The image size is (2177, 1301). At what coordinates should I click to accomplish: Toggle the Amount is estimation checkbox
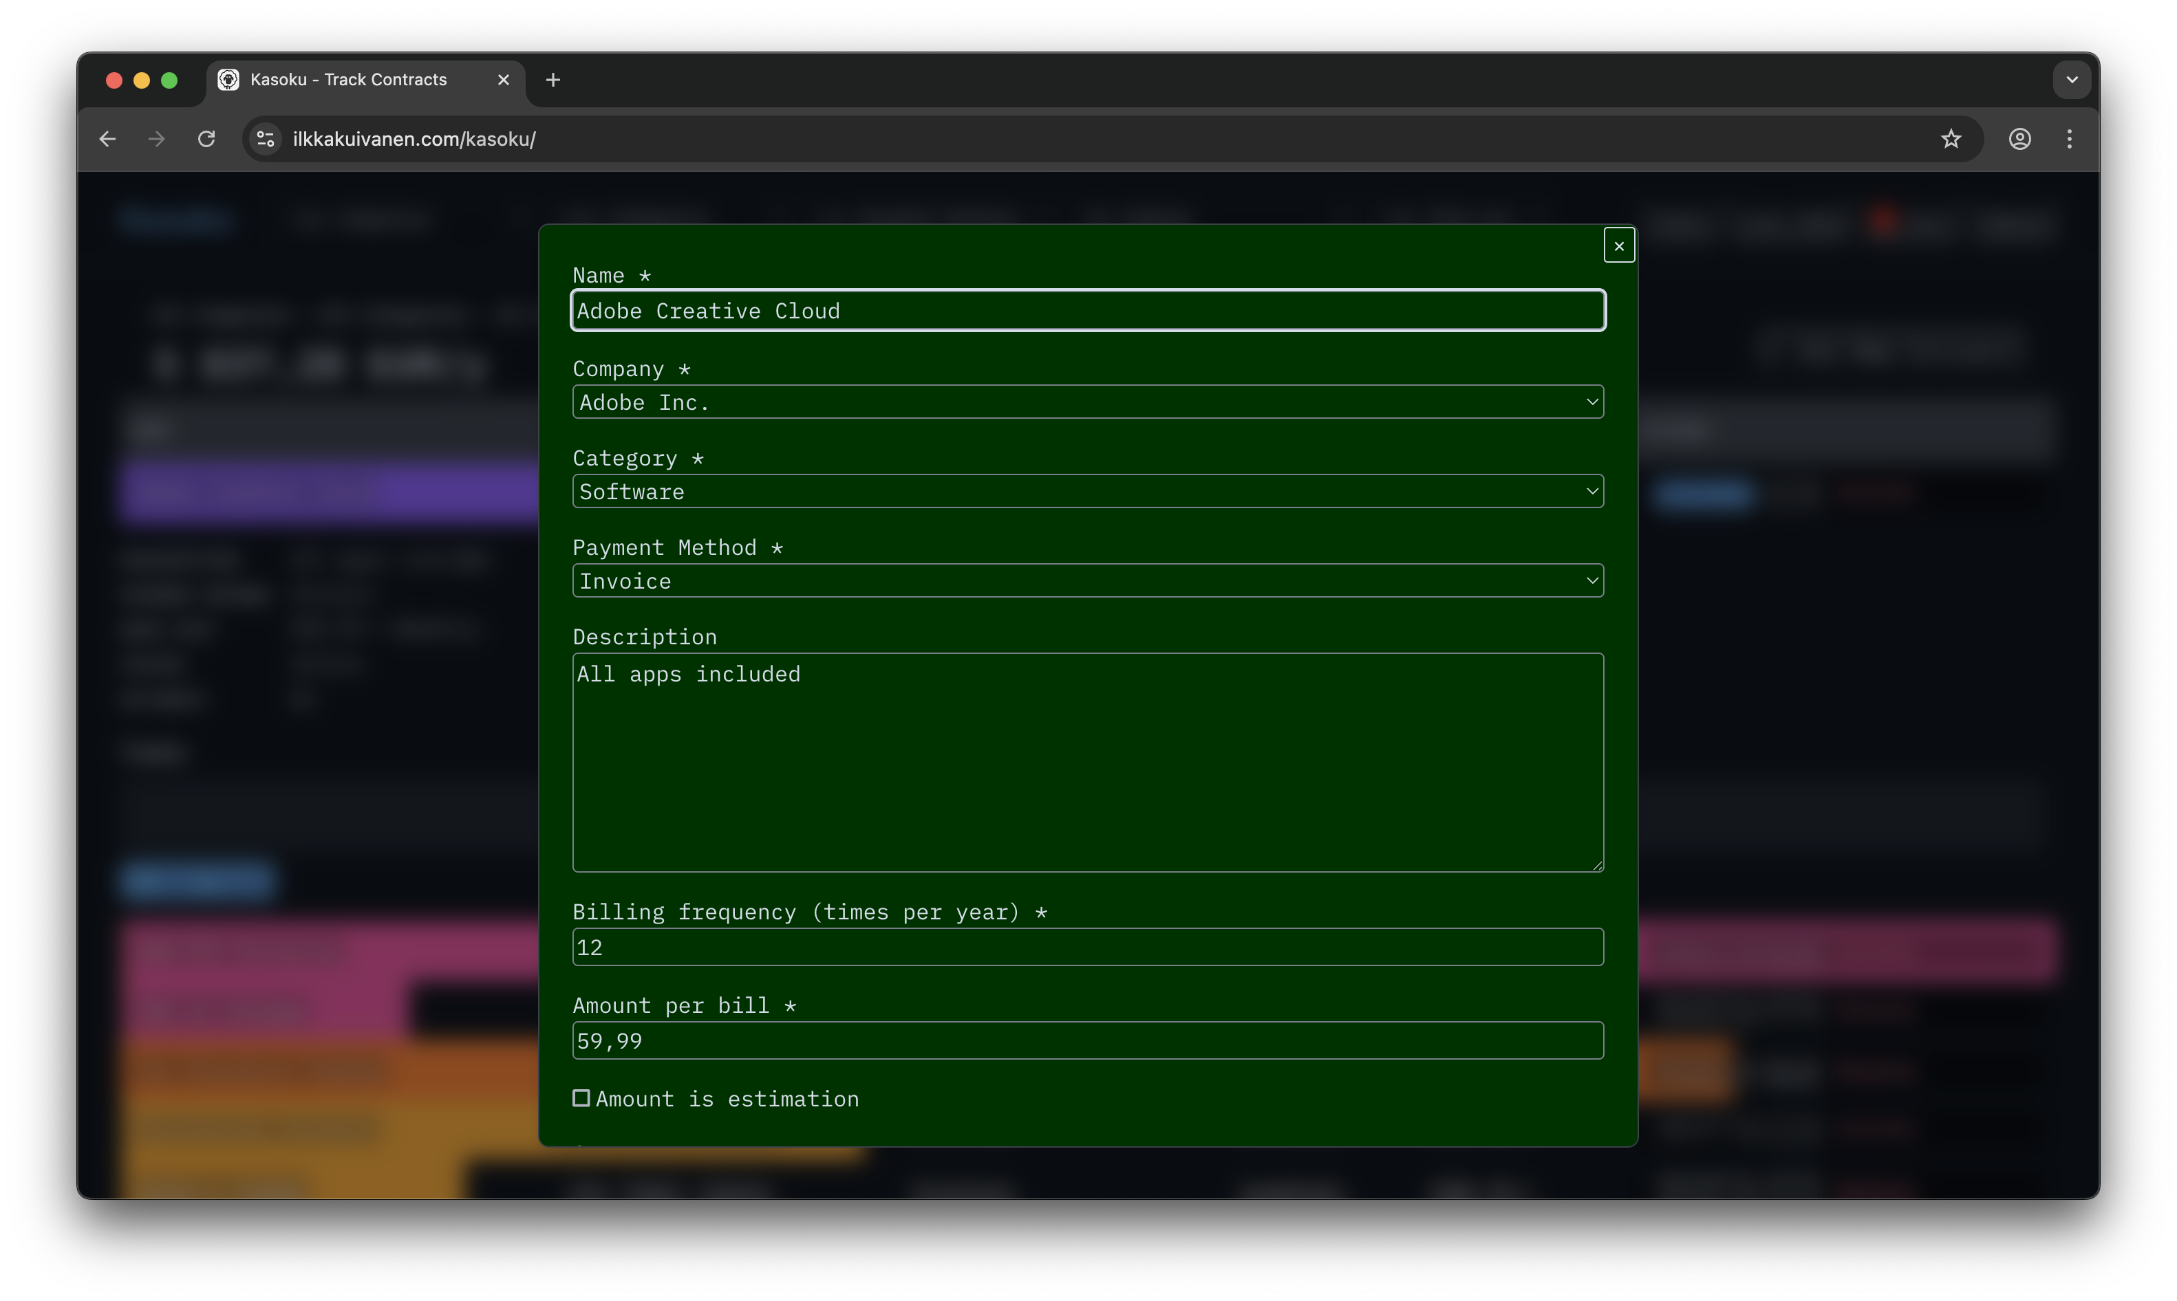click(x=581, y=1098)
